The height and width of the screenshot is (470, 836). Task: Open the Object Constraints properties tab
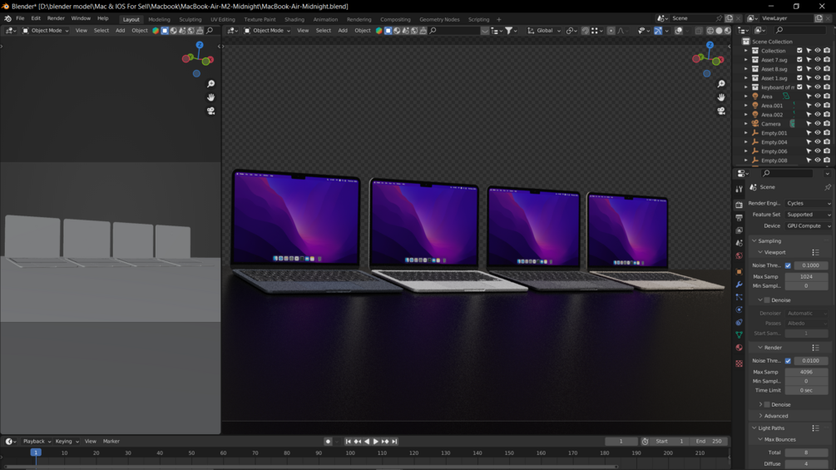tap(739, 323)
